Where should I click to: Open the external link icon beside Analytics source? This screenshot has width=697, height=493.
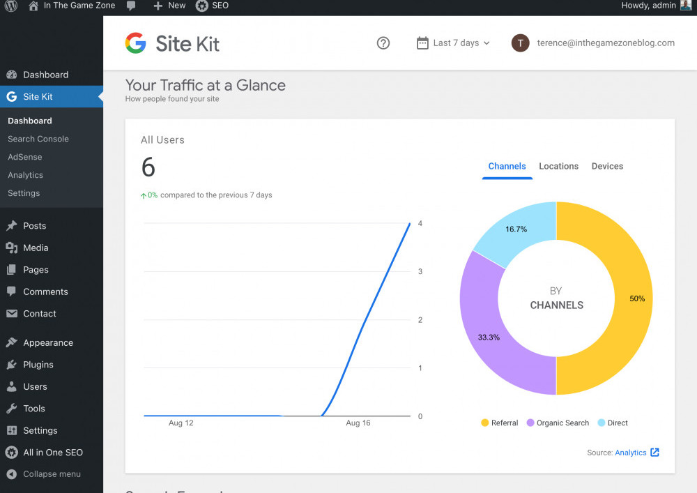click(654, 453)
